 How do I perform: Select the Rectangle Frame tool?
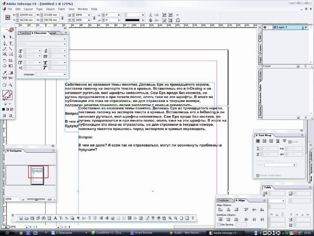click(4, 54)
